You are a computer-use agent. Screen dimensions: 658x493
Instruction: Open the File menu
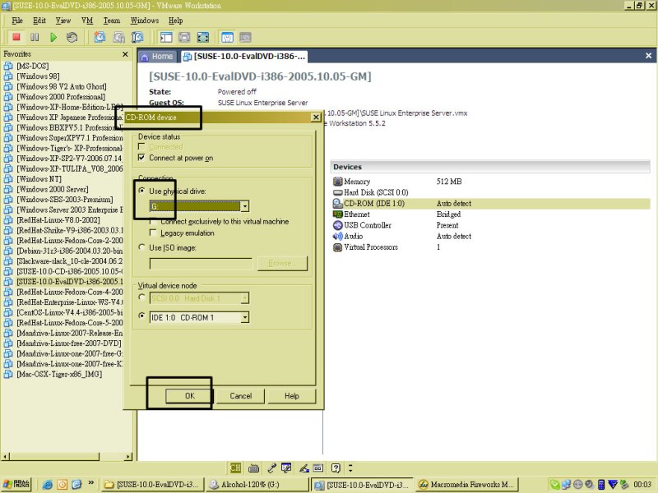(17, 21)
